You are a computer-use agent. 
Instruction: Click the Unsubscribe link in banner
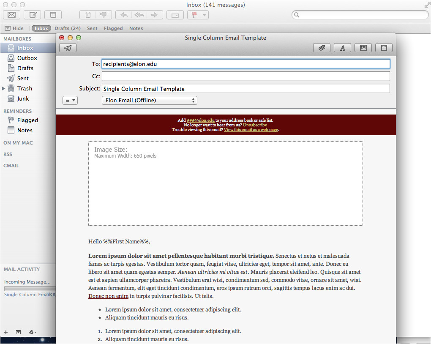pos(255,125)
